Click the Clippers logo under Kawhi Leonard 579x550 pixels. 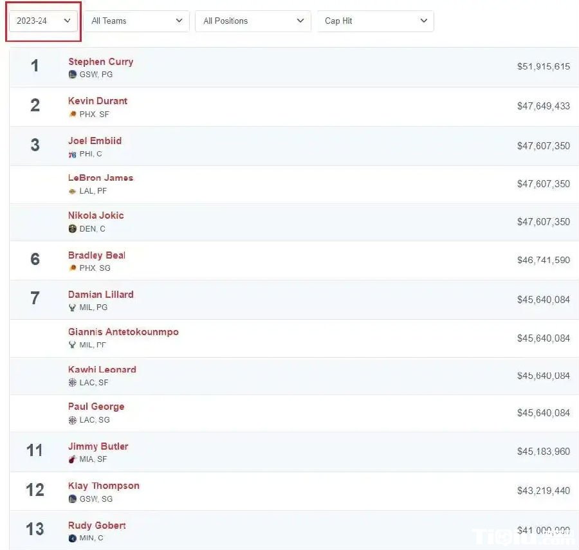coord(73,383)
